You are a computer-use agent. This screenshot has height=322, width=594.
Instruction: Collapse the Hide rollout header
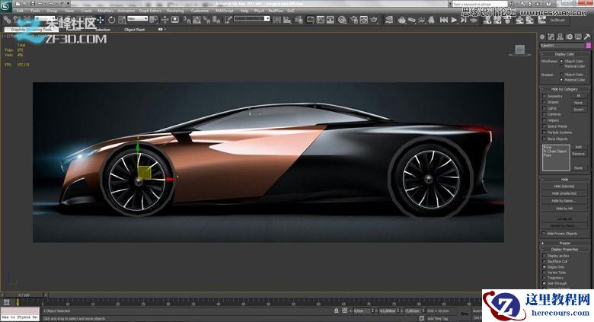pyautogui.click(x=564, y=179)
